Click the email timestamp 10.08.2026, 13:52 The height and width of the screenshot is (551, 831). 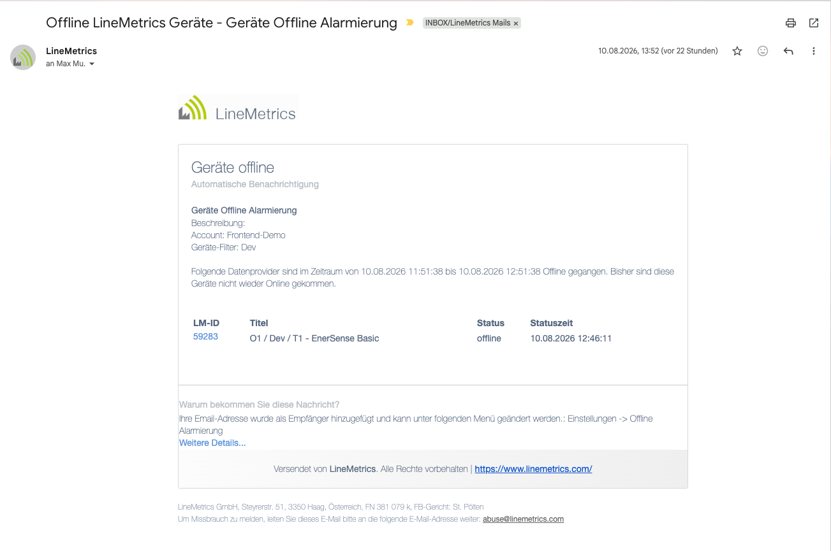(658, 51)
